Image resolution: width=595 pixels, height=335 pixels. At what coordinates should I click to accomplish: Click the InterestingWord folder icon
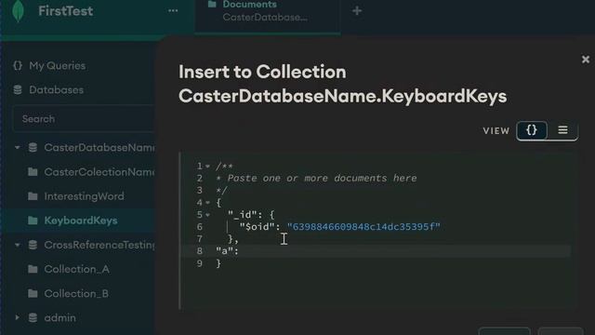point(33,196)
